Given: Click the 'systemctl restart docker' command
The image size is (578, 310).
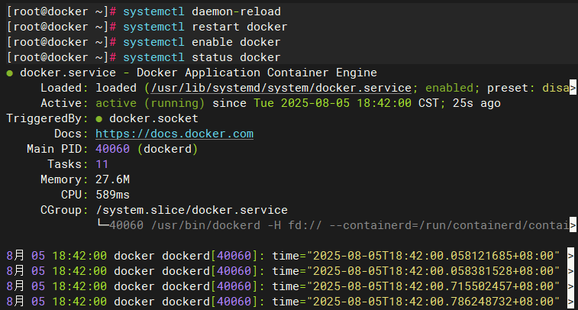Looking at the screenshot, I should 205,27.
